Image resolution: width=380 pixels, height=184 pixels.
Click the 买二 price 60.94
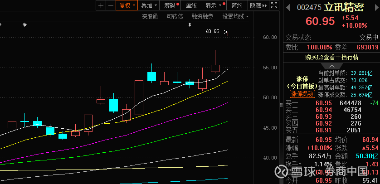click(x=323, y=110)
